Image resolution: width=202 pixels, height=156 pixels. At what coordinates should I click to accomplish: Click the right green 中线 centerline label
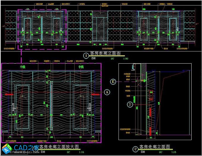81,67
